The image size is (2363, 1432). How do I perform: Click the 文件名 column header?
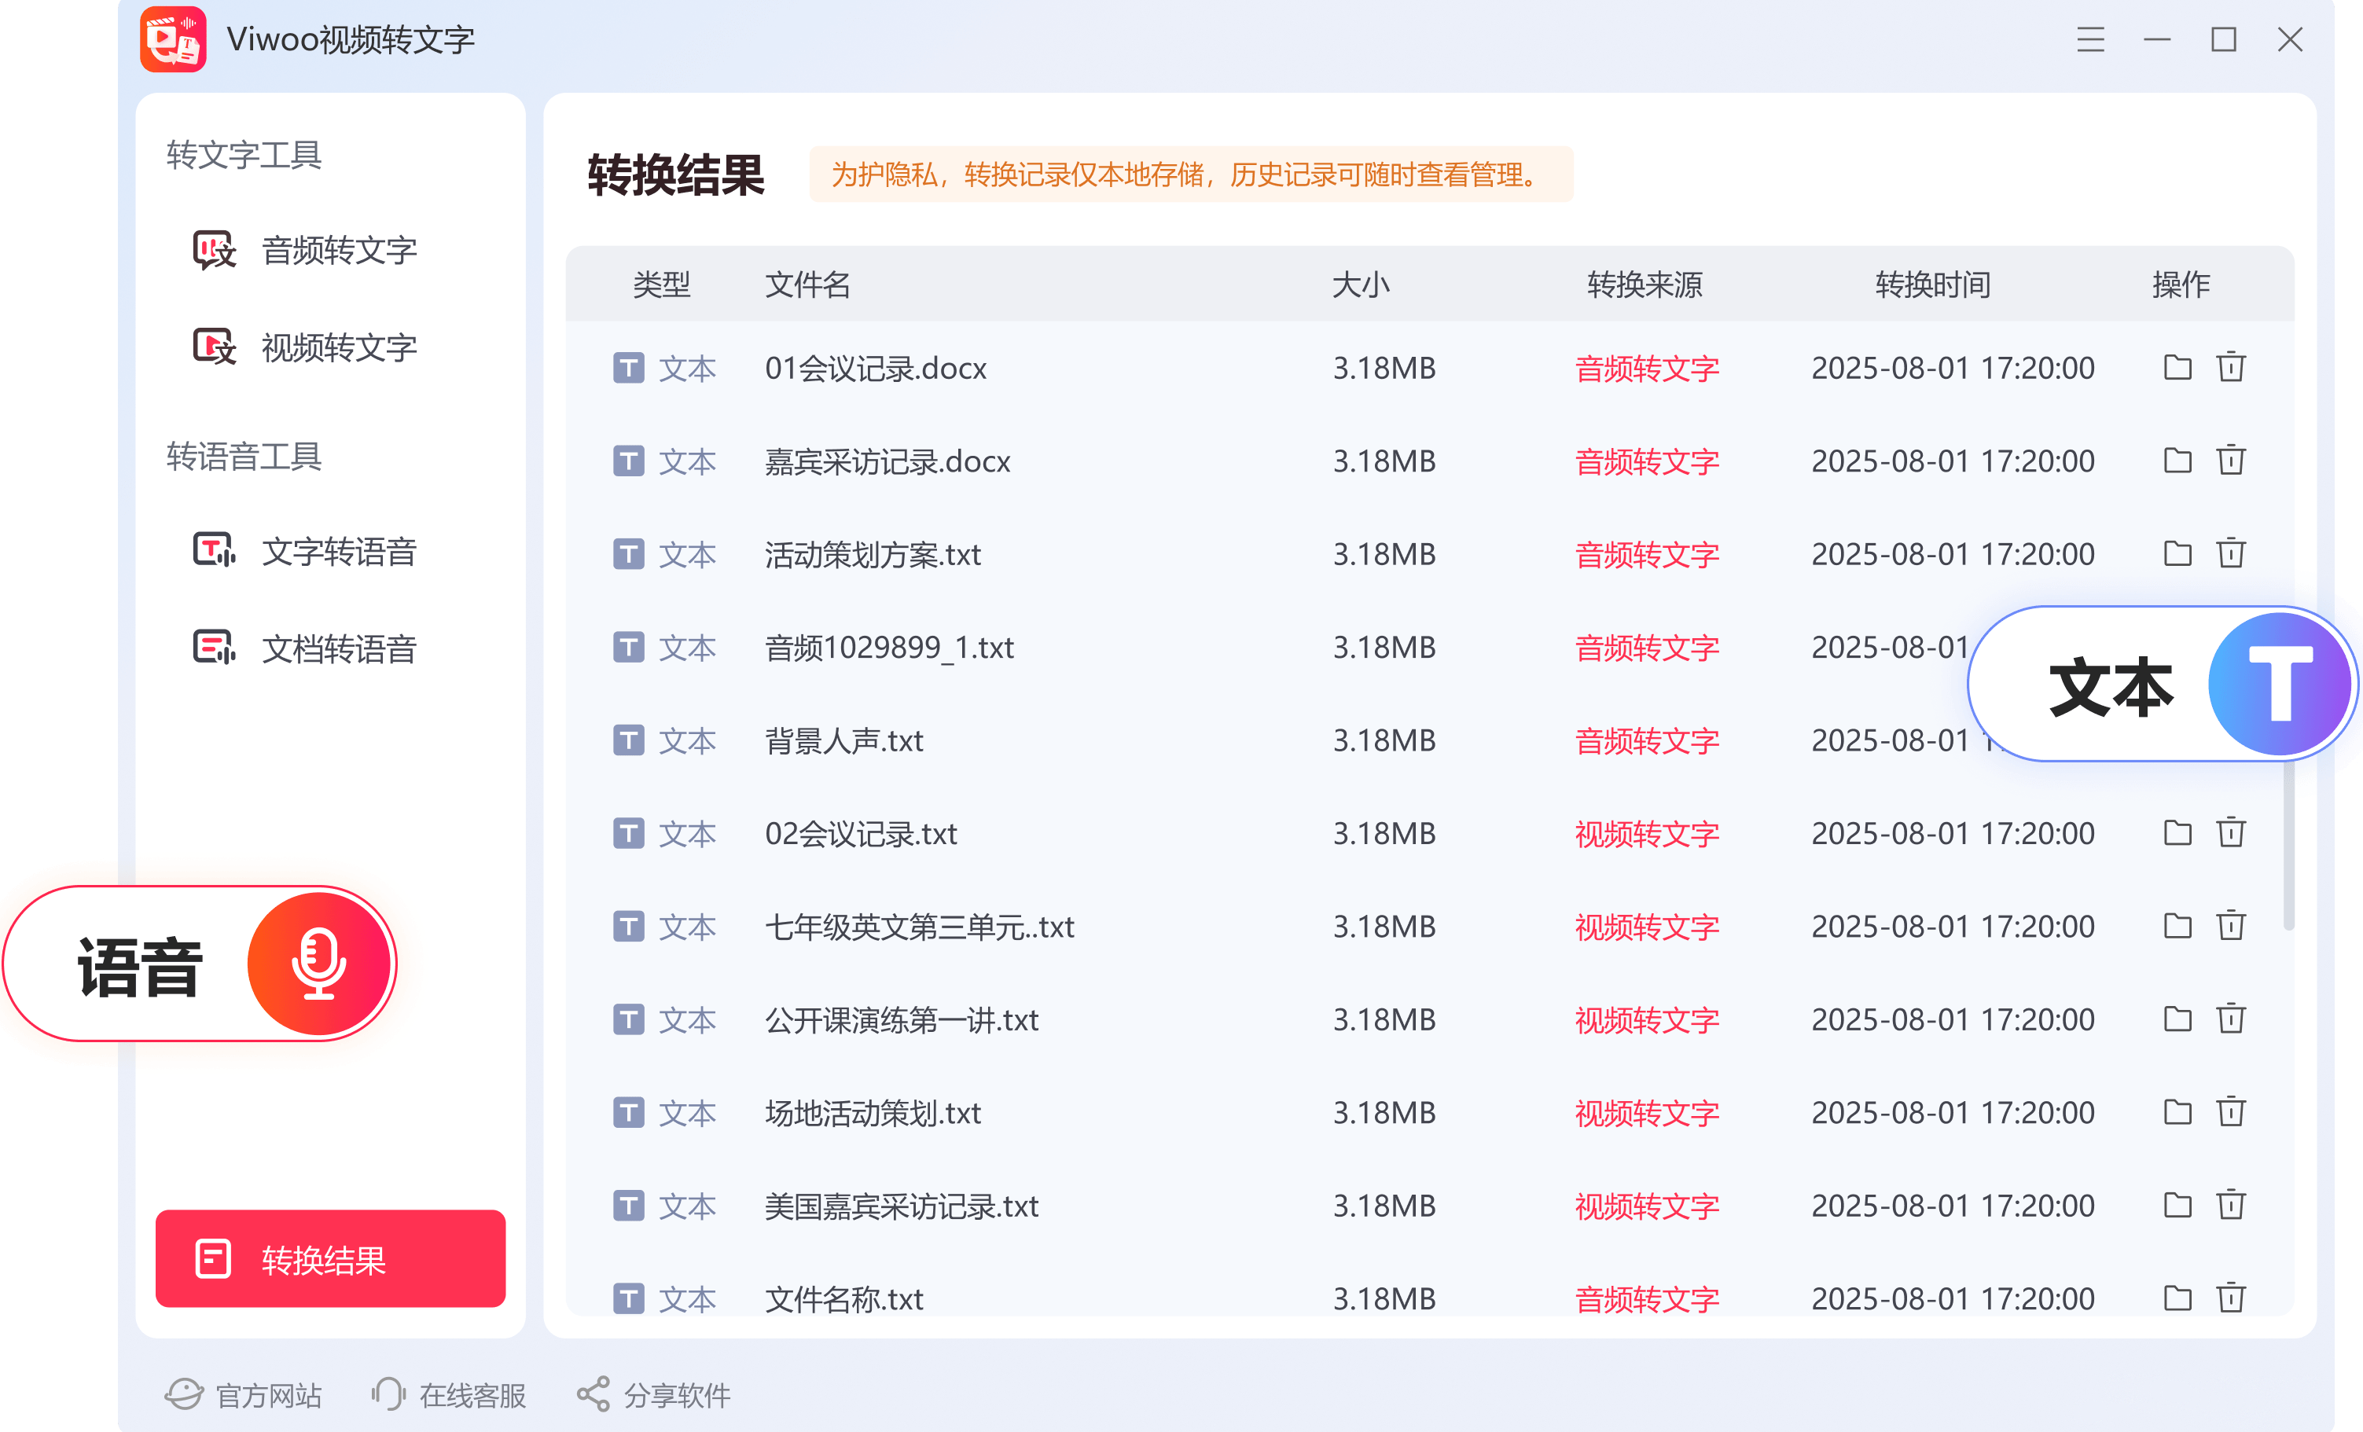click(807, 284)
